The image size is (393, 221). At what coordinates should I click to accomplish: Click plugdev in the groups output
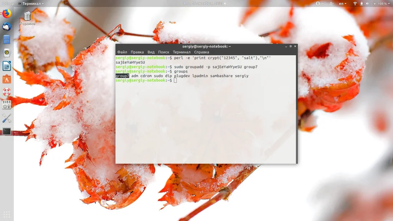(x=182, y=76)
